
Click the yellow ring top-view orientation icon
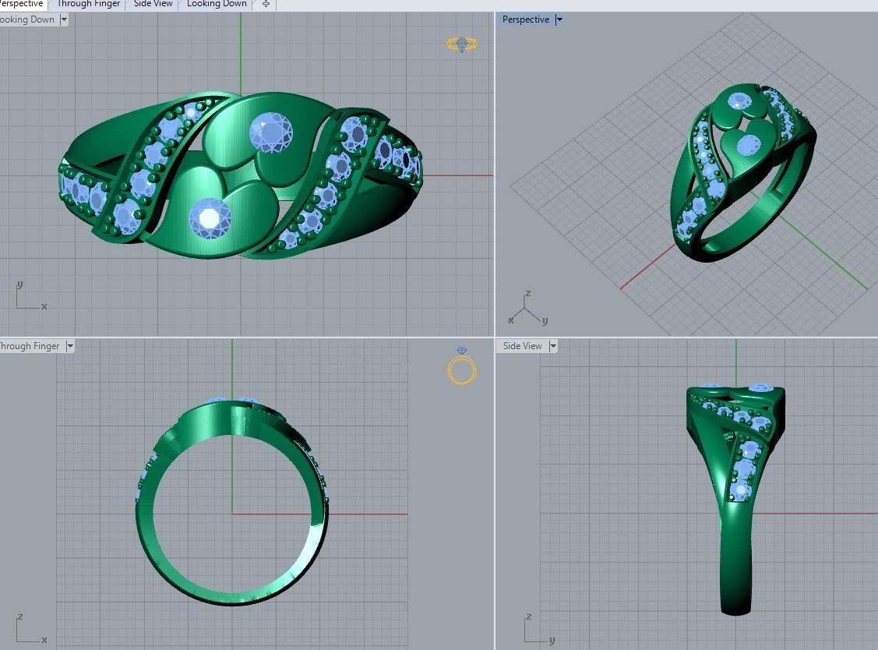(462, 44)
